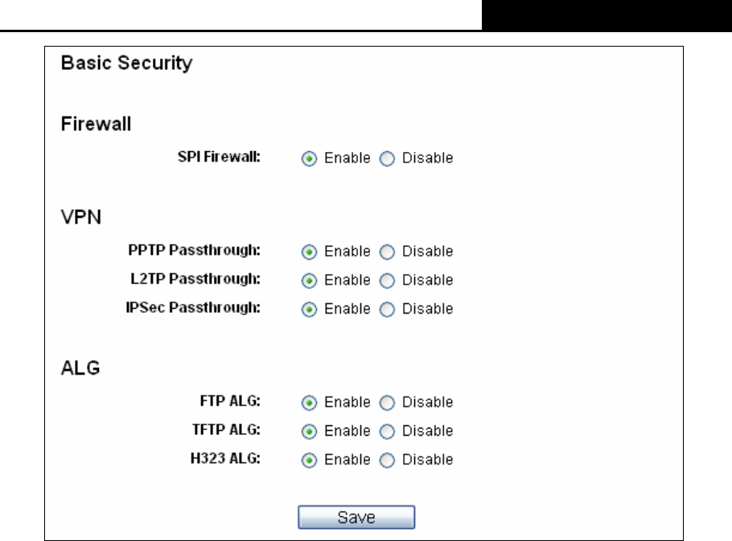Screen dimensions: 732x541
Task: Save the Basic Security settings
Action: (x=356, y=517)
